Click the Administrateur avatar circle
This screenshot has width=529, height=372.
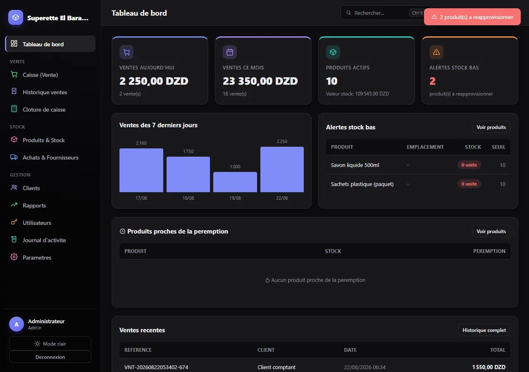point(17,324)
